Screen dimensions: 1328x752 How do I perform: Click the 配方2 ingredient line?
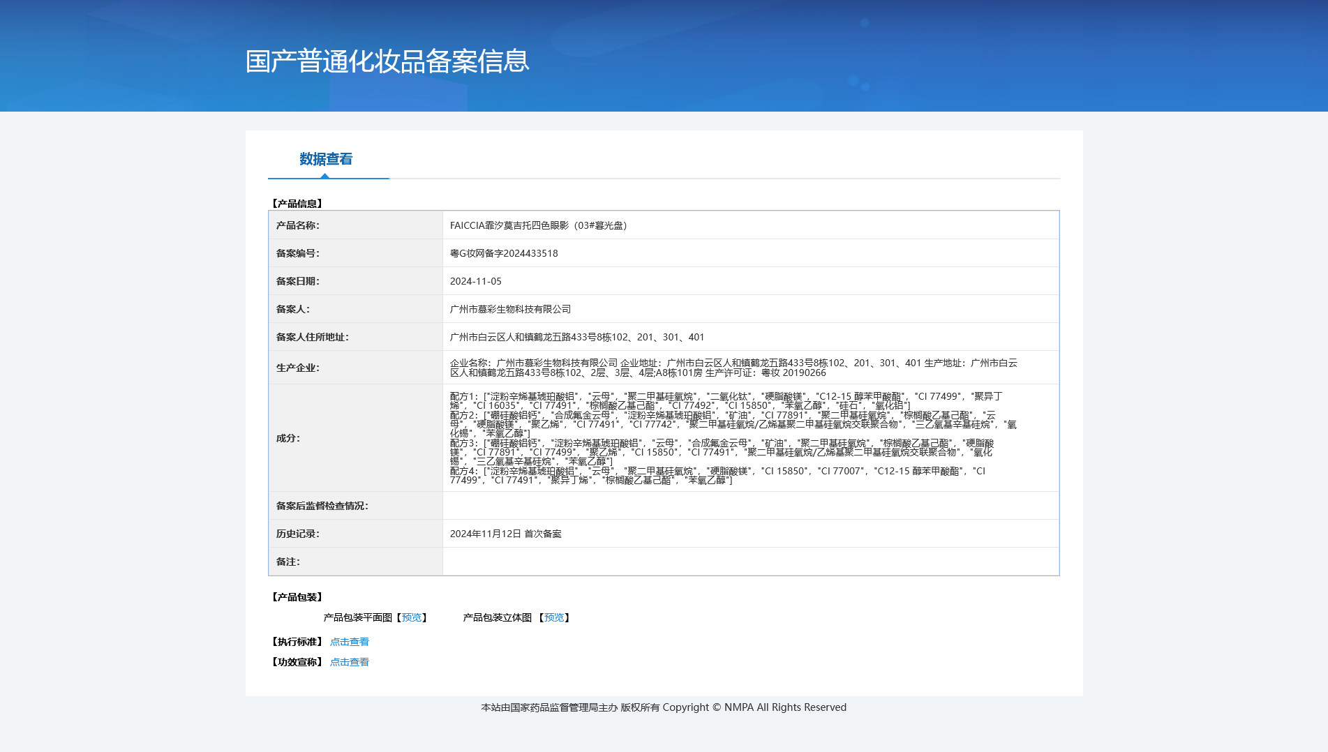coord(733,424)
